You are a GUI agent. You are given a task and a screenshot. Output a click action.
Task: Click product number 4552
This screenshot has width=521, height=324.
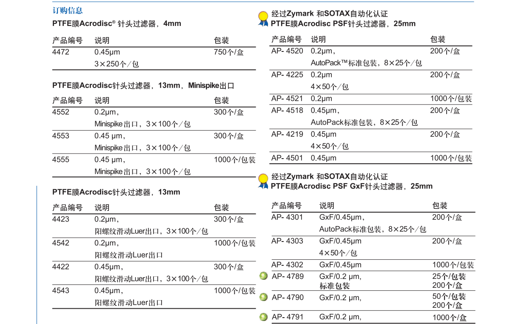pyautogui.click(x=61, y=112)
